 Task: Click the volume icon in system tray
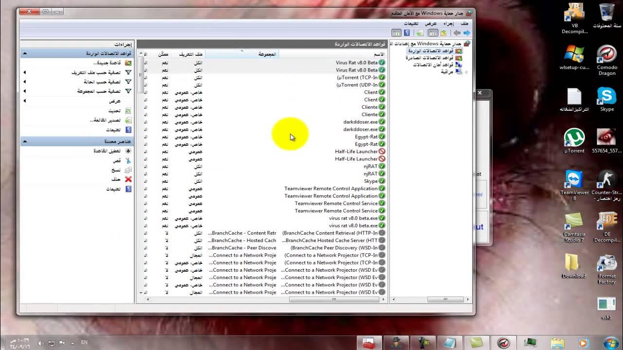pyautogui.click(x=40, y=343)
